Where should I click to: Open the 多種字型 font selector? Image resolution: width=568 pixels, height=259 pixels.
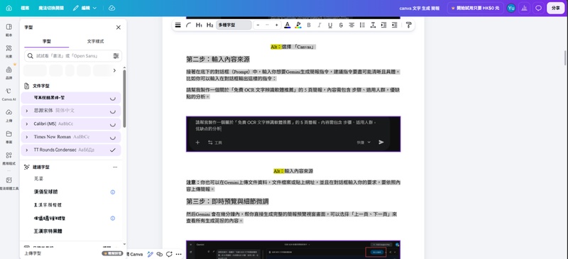(x=234, y=25)
